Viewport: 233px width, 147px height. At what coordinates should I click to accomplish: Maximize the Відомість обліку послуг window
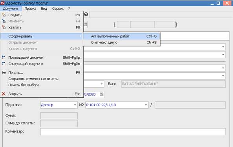tap(218, 3)
